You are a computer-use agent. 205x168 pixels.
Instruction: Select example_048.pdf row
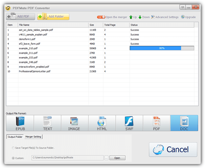(x=100, y=62)
